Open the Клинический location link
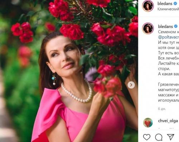 (168, 9)
